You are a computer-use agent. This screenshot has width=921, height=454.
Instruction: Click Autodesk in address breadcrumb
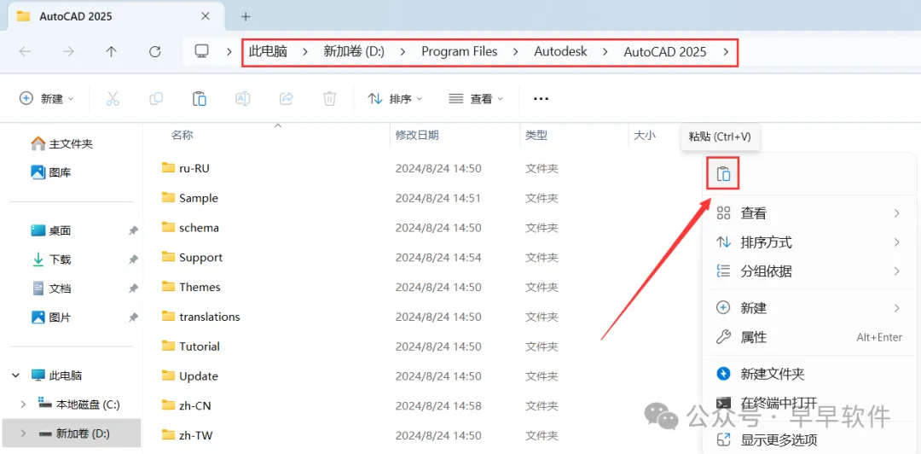(560, 51)
